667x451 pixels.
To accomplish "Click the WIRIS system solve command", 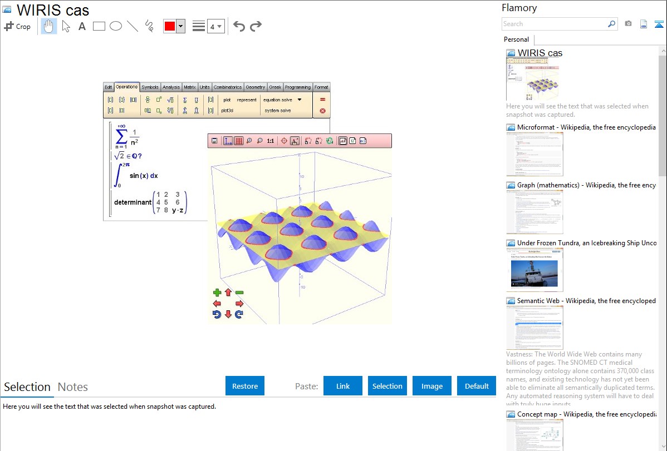I will (x=278, y=111).
